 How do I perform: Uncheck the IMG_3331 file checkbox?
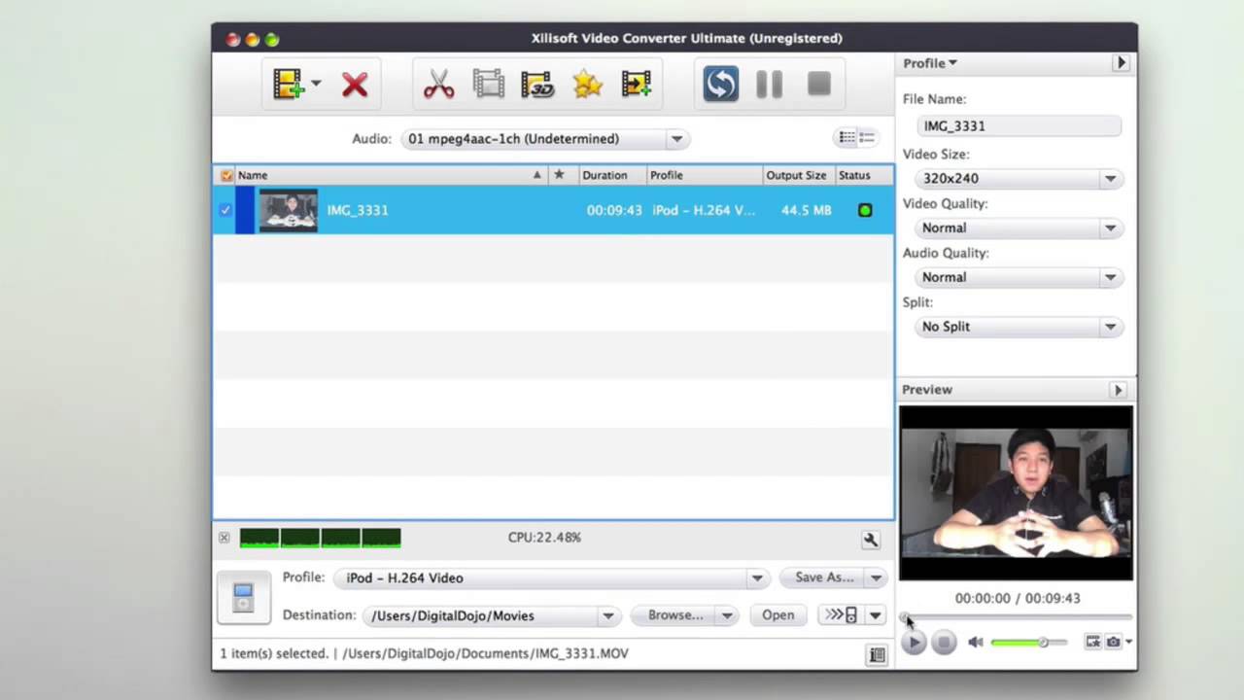point(225,210)
